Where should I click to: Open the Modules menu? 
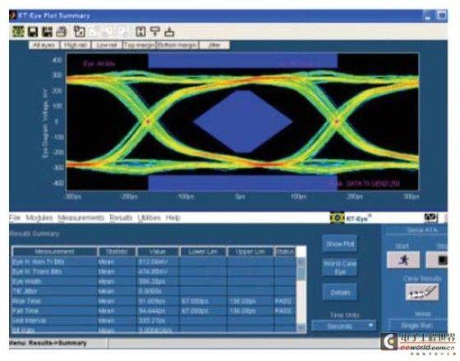pyautogui.click(x=39, y=217)
